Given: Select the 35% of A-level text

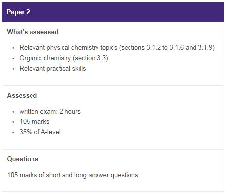Looking at the screenshot, I should [x=40, y=132].
